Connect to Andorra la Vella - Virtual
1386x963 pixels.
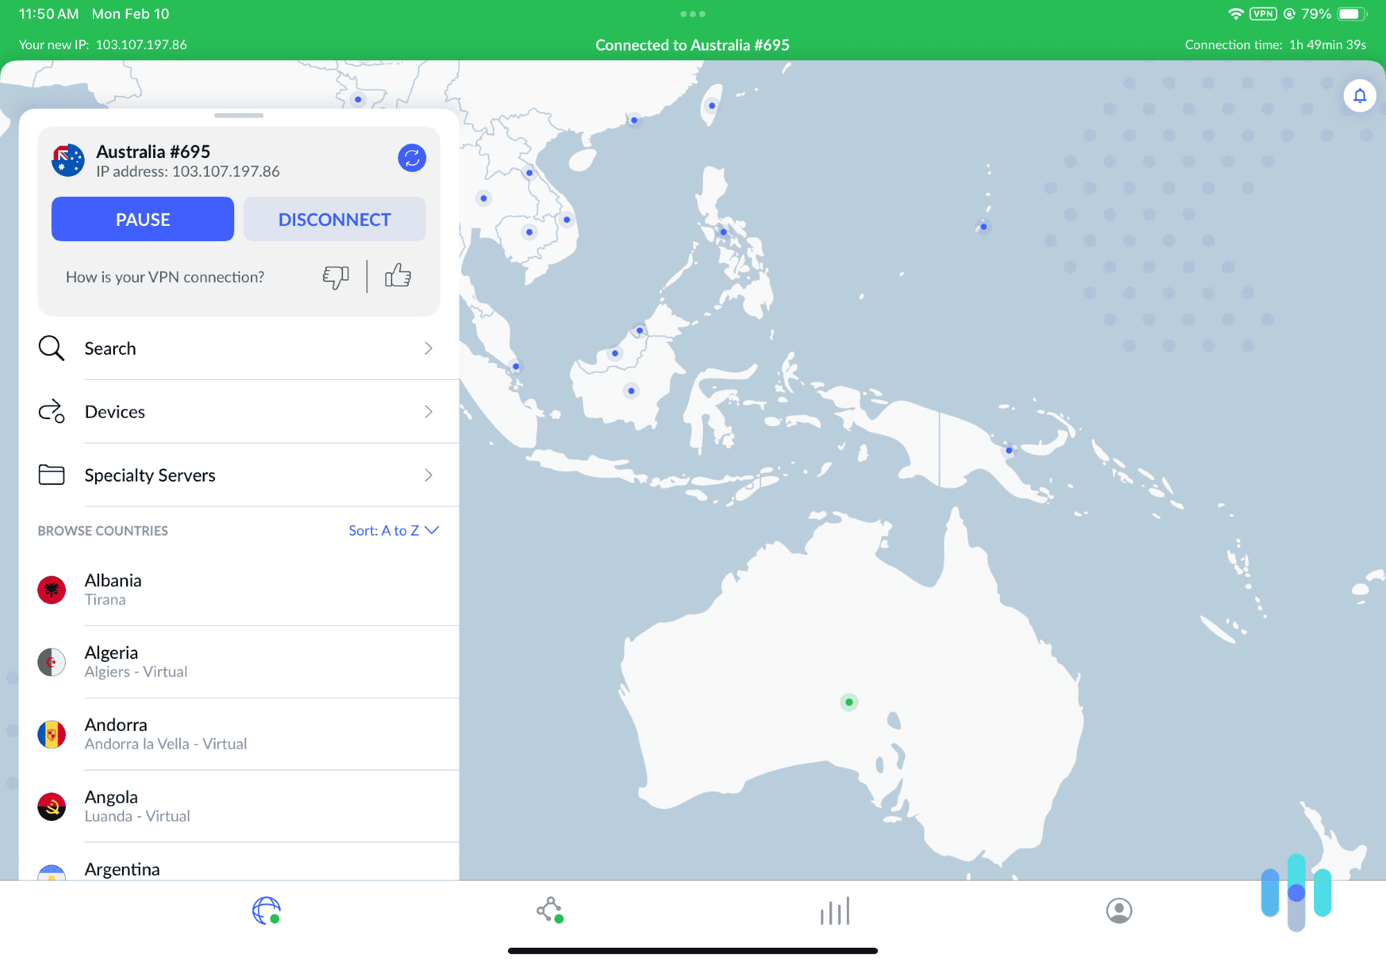239,734
